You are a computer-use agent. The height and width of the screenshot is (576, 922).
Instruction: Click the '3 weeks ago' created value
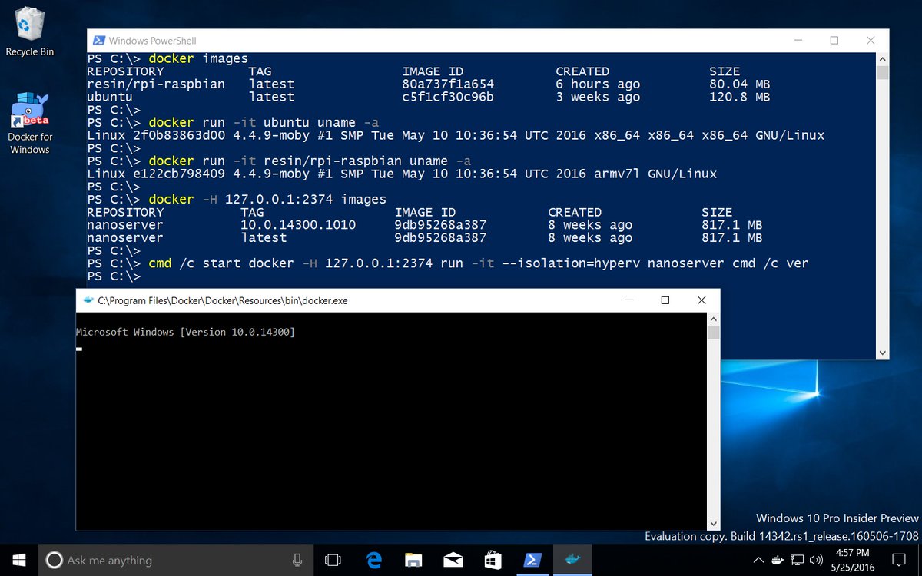pos(598,98)
